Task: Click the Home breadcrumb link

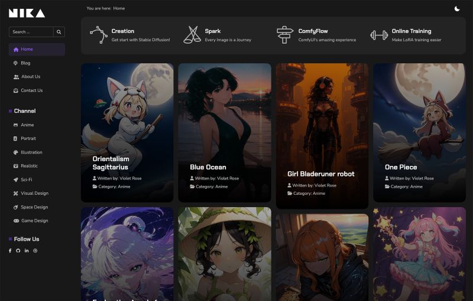Action: coord(119,8)
